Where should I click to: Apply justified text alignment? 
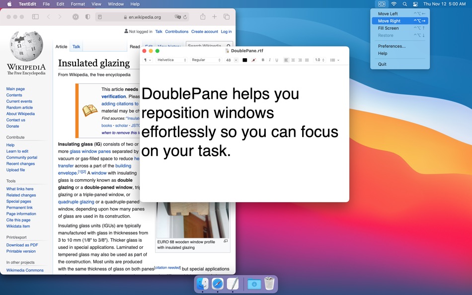(307, 60)
